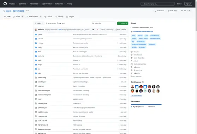
Task: Switch to the Pull requests tab
Action: click(34, 16)
